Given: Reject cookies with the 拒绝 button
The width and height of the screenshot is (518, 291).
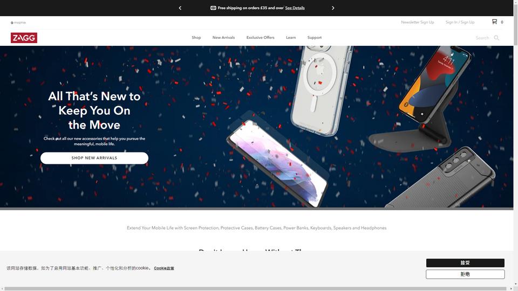Looking at the screenshot, I should [x=465, y=274].
